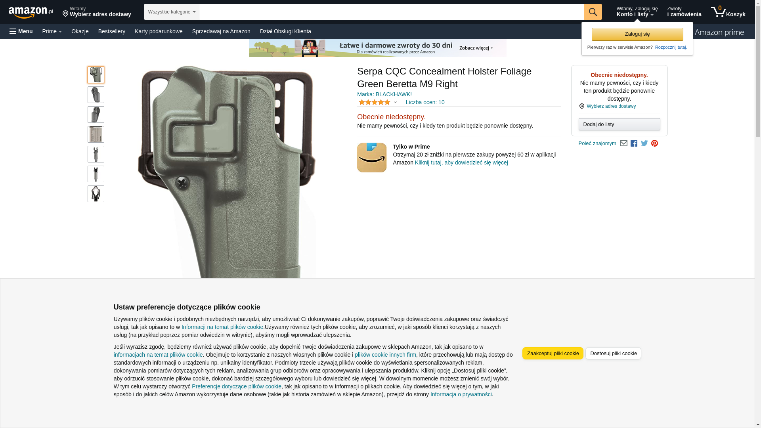761x428 pixels.
Task: Open the hamburger Menu
Action: [21, 31]
